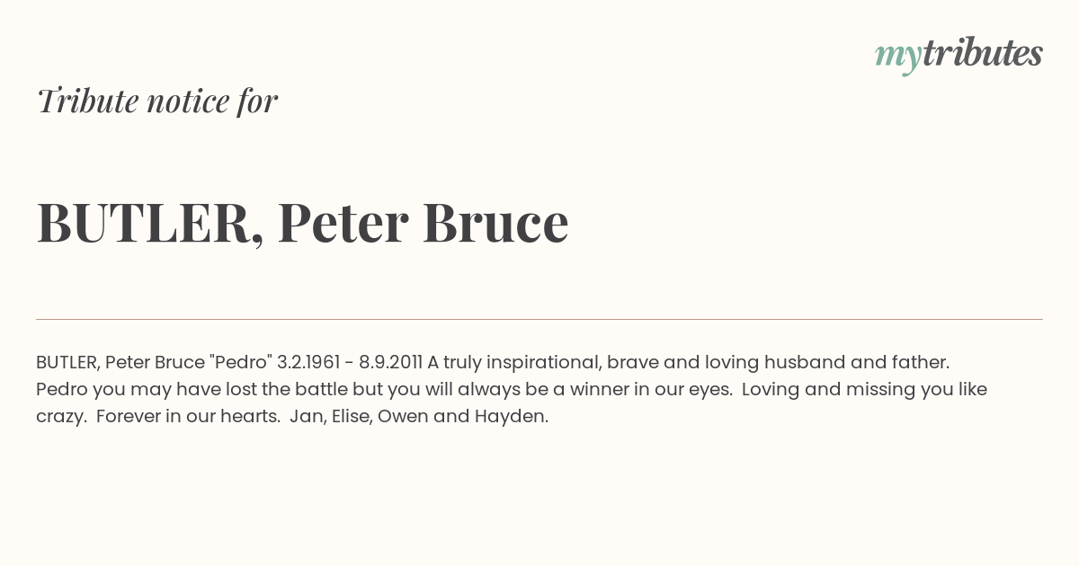Click the name Elise in signatures
The height and width of the screenshot is (566, 1079).
[352, 416]
